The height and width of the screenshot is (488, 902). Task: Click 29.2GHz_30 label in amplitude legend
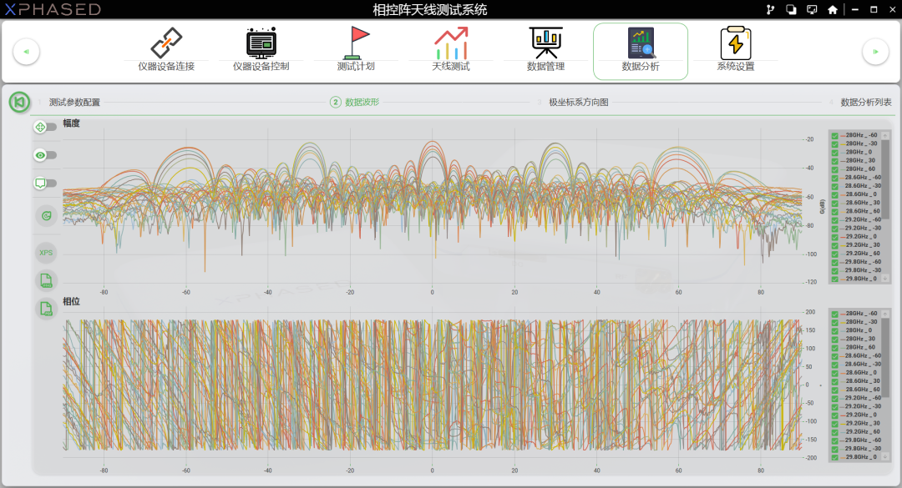862,245
